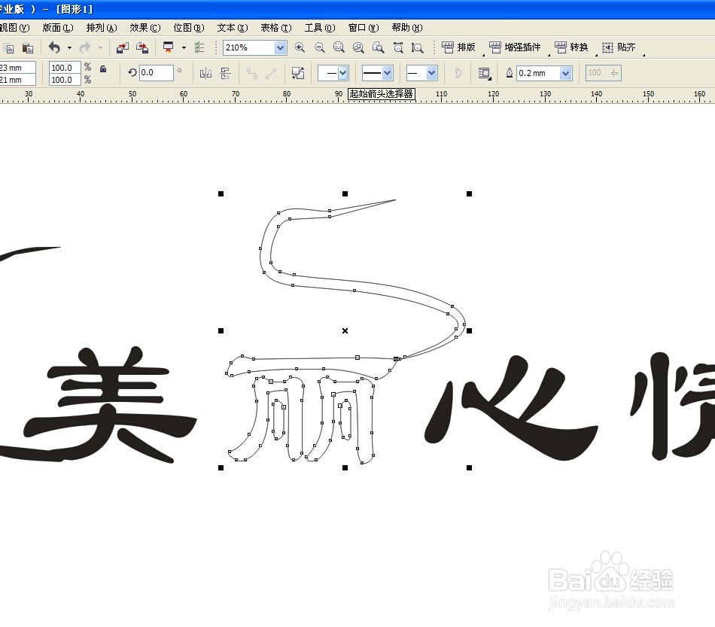Expand the undo history arrow

(x=69, y=47)
